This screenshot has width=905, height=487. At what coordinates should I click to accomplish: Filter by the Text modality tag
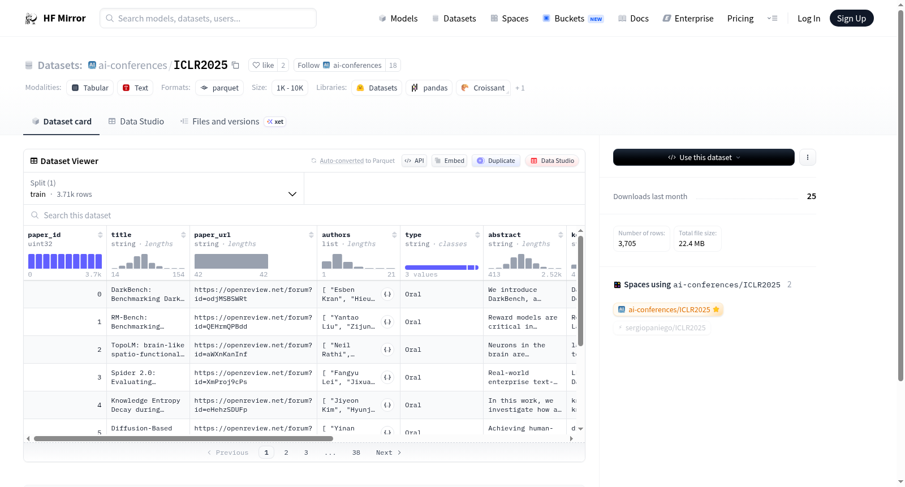pyautogui.click(x=135, y=88)
